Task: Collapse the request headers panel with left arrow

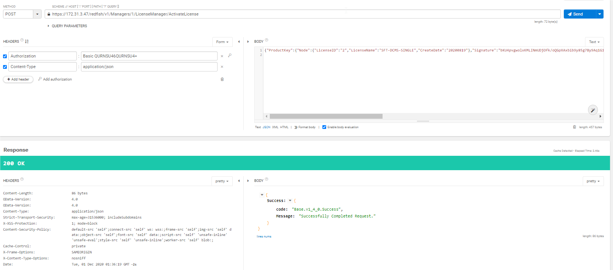Action: coord(239,42)
